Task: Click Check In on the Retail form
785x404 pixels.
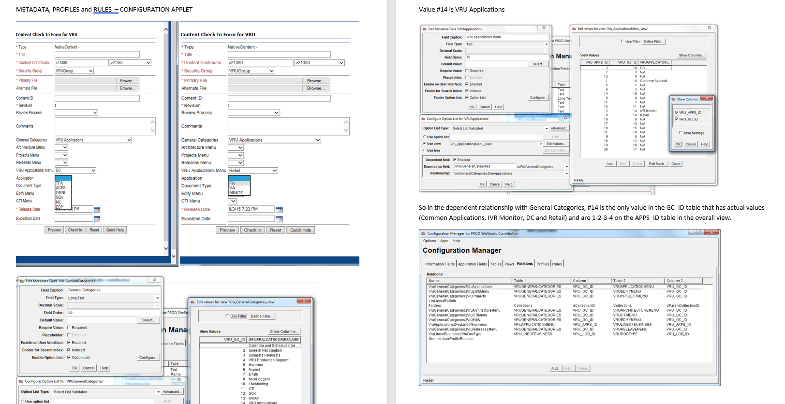Action: click(x=252, y=230)
